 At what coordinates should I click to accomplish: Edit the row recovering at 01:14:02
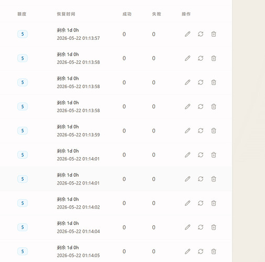pos(187,203)
